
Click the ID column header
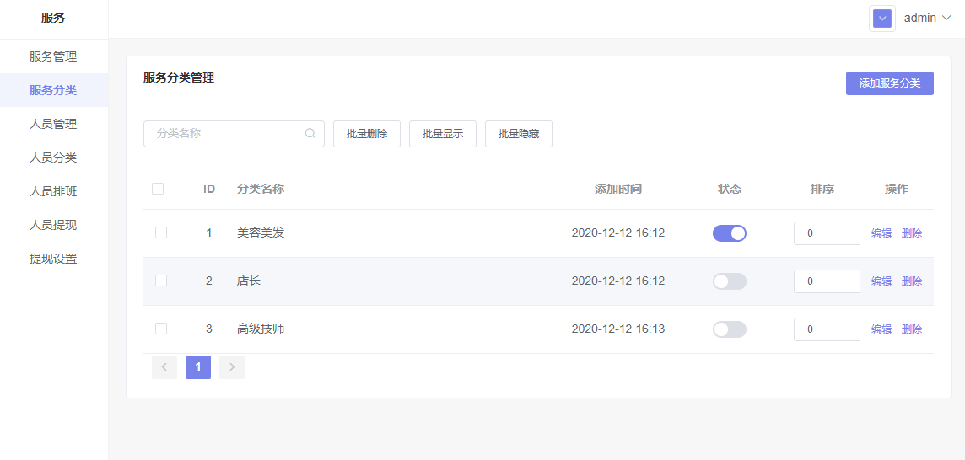click(x=209, y=189)
